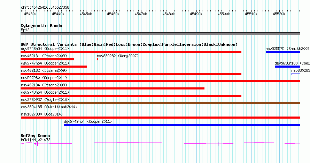This screenshot has width=310, height=163.
Task: Click the Cytogenetic Bands track title
Action: 41,26
